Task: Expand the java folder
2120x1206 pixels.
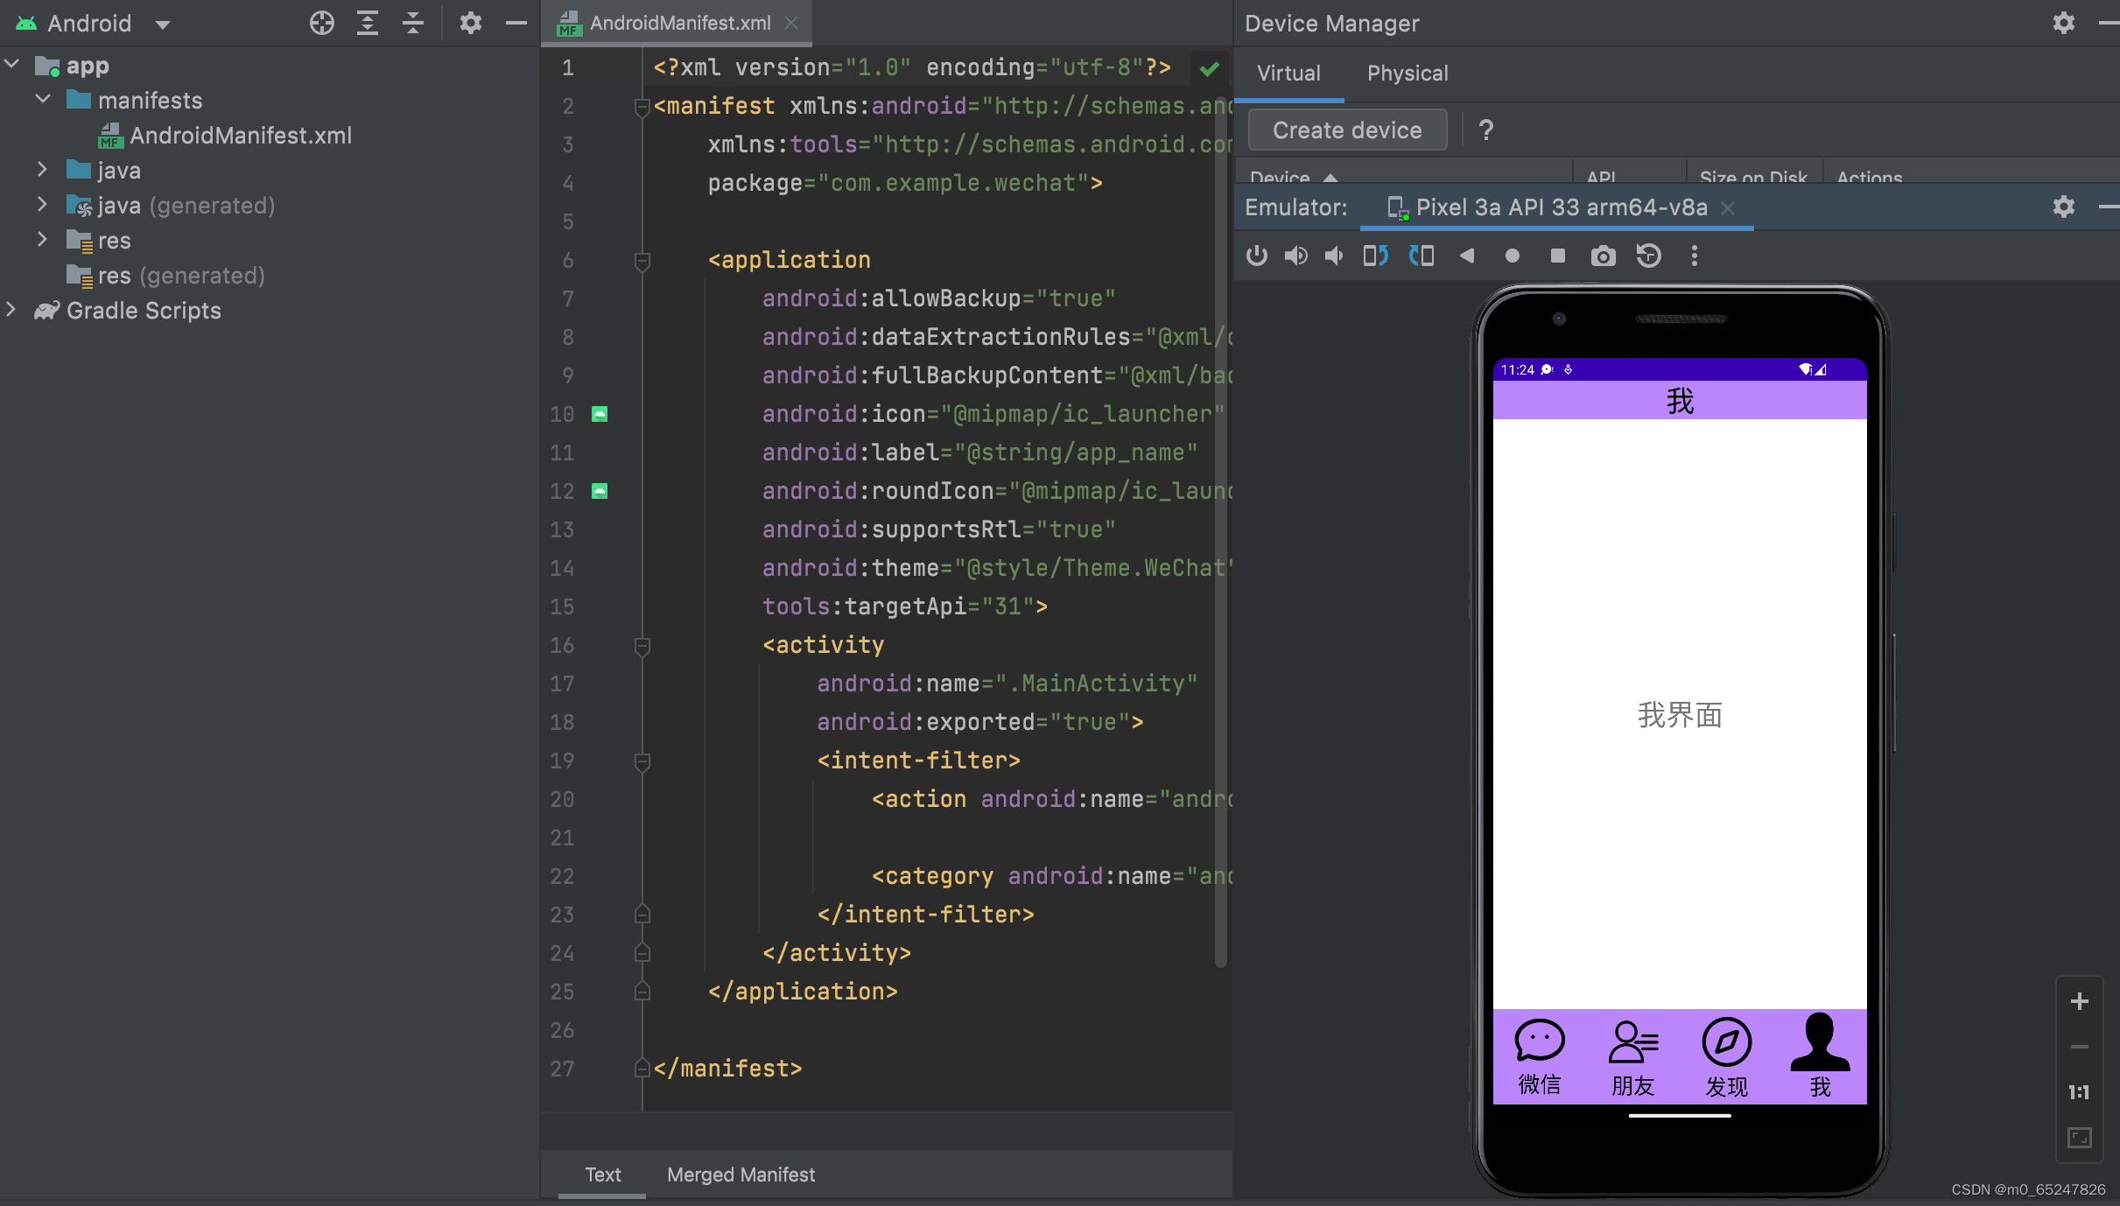Action: (x=43, y=170)
